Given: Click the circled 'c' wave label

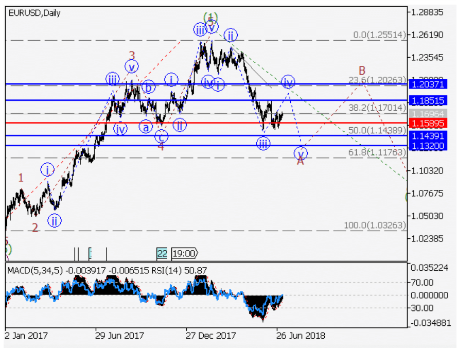Looking at the screenshot, I should tap(161, 137).
